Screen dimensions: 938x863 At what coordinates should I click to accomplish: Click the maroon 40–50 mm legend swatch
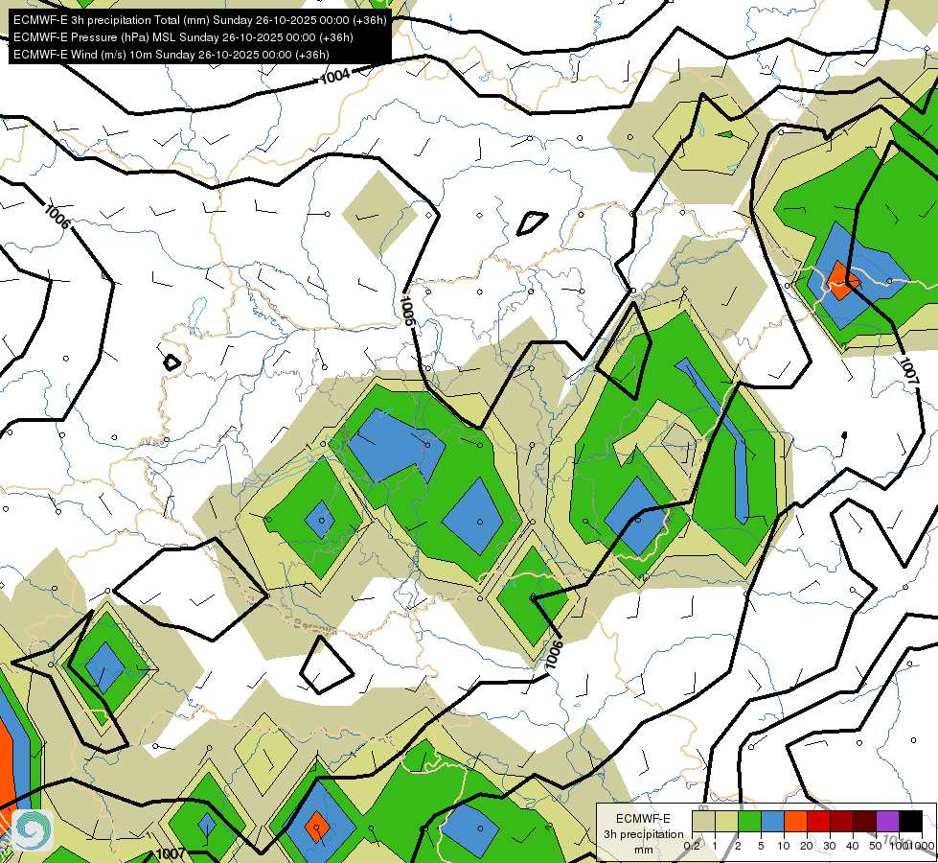click(864, 821)
